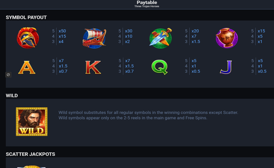
Task: Click the x50 helmet payout value
Action: (x=62, y=31)
